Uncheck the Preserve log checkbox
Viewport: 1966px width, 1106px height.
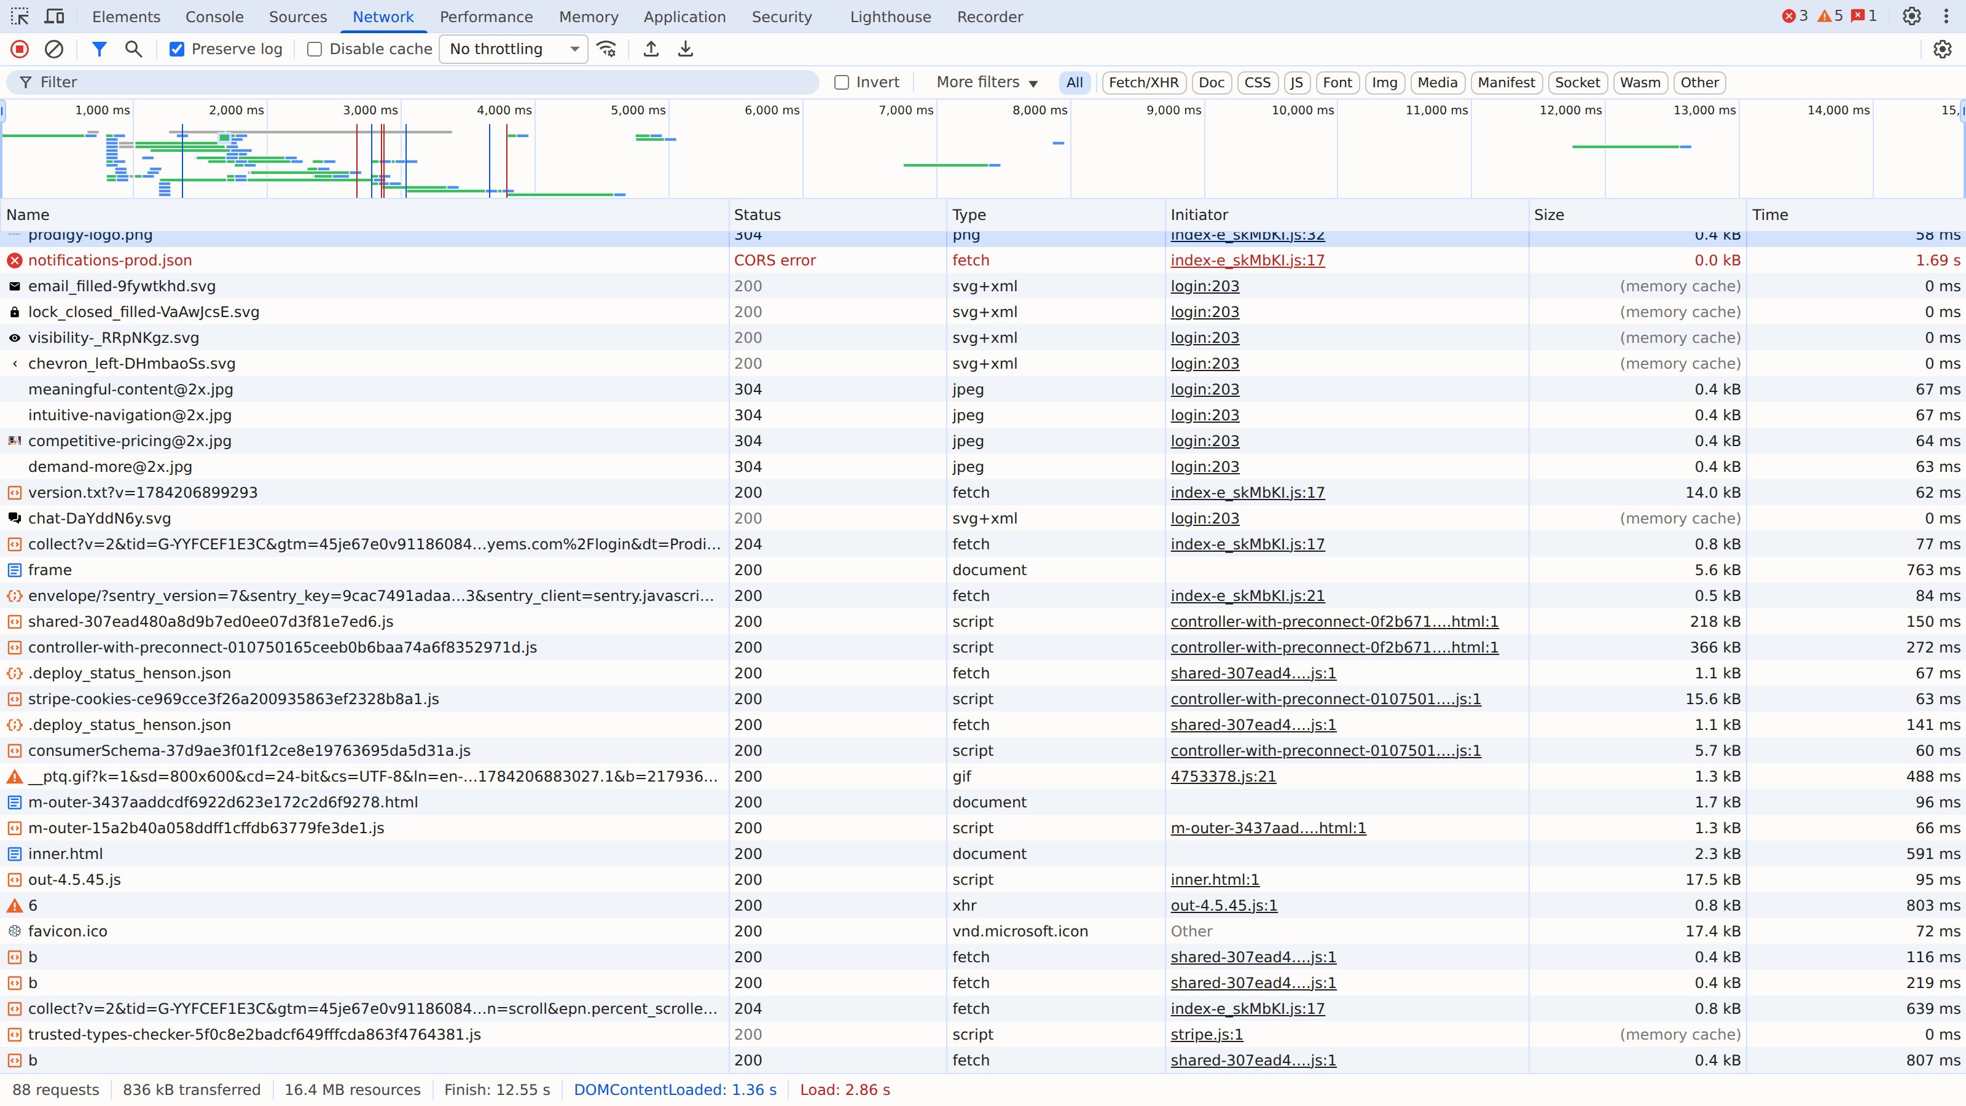(x=176, y=49)
